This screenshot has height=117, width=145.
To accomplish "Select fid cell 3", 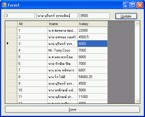I will point(32,44).
